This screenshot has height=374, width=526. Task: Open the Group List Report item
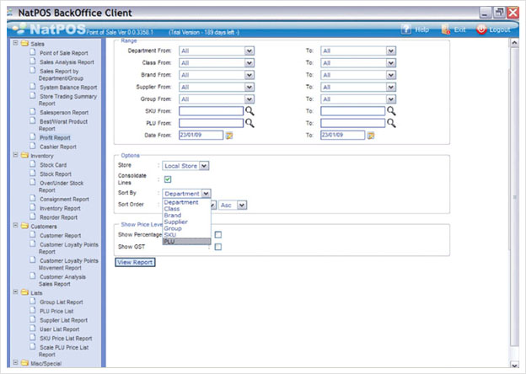tap(61, 302)
